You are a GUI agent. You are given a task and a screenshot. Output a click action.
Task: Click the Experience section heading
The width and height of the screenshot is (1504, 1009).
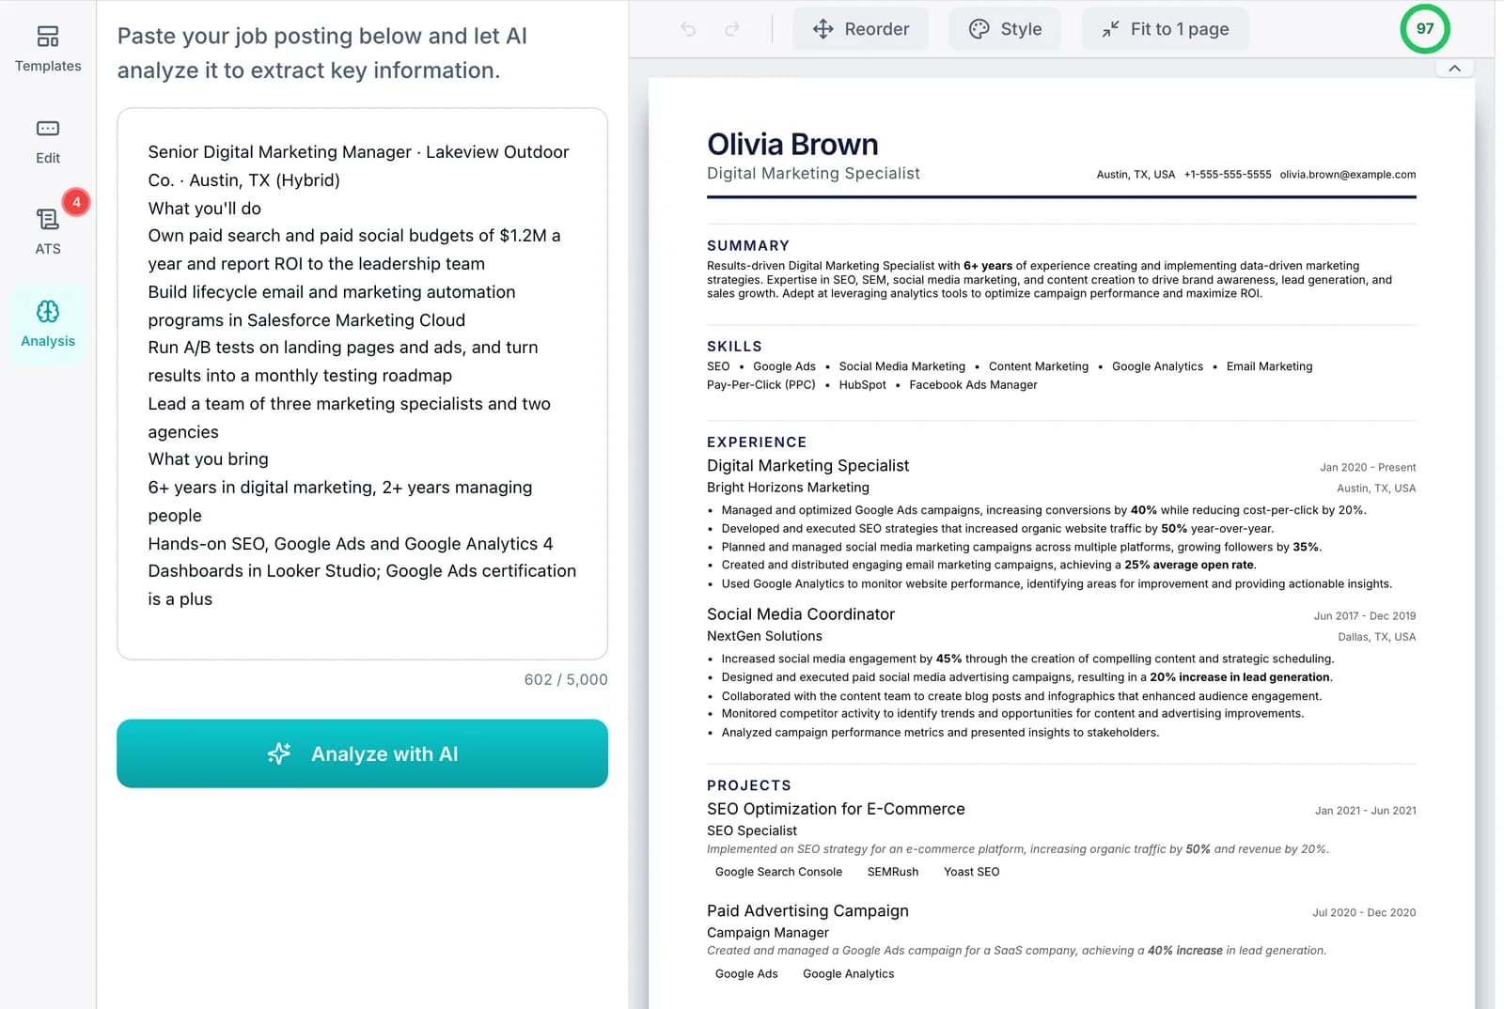coord(757,442)
